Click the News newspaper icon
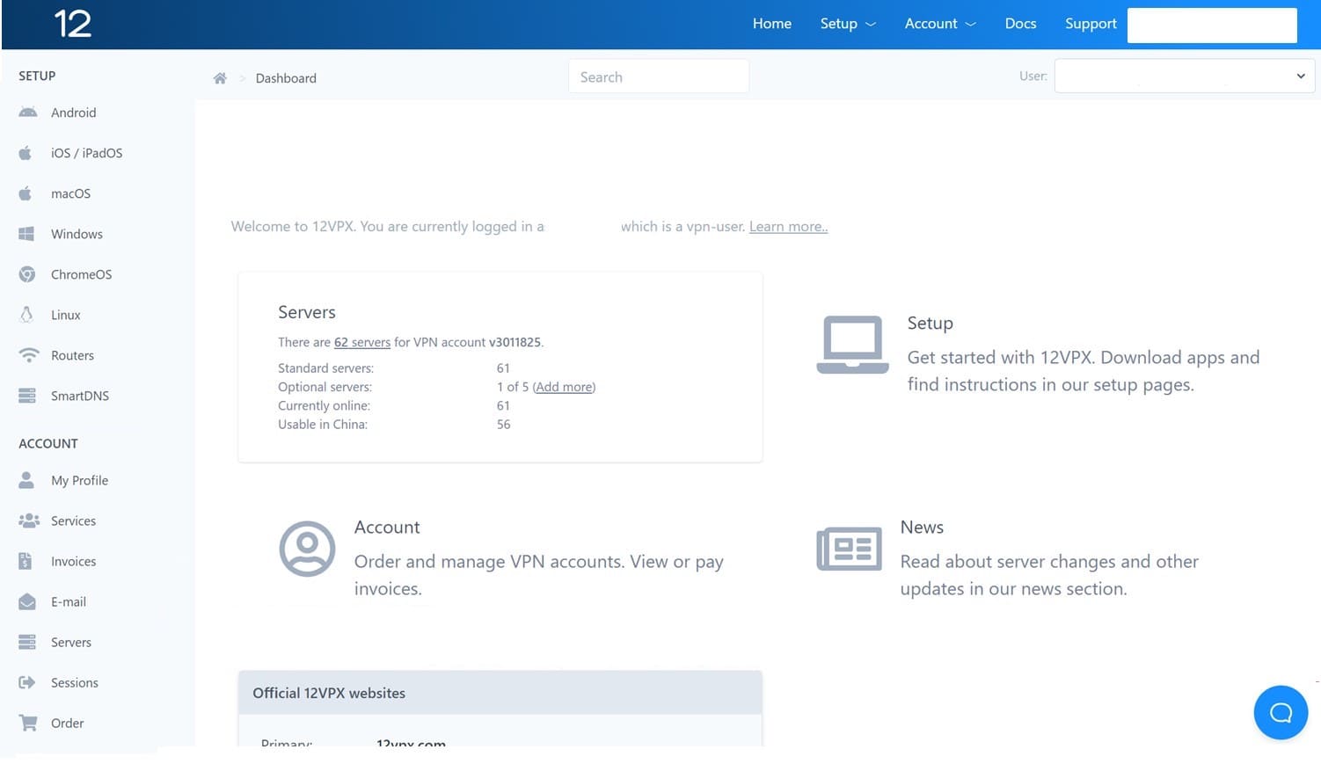The image size is (1321, 764). [x=849, y=549]
